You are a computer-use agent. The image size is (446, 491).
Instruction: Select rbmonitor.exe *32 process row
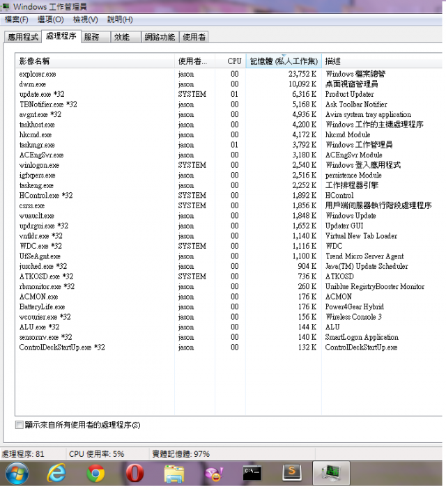229,287
